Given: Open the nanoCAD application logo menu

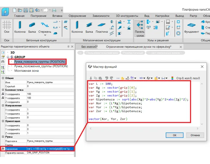Looking at the screenshot, I should [5, 12].
